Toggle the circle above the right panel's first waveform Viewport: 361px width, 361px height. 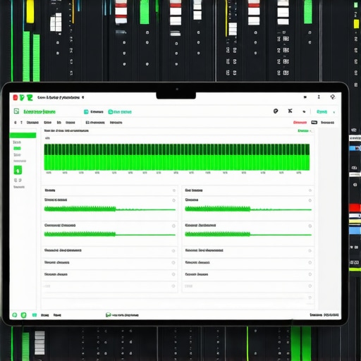point(310,200)
